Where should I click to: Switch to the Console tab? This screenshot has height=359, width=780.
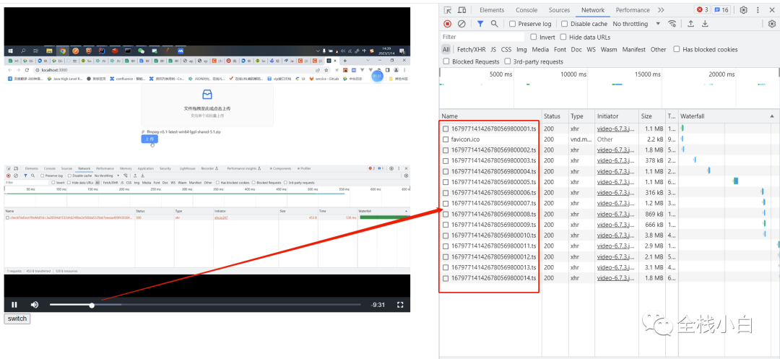[x=526, y=10]
